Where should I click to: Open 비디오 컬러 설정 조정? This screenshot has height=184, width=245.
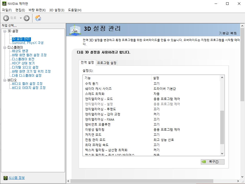tap(27, 84)
